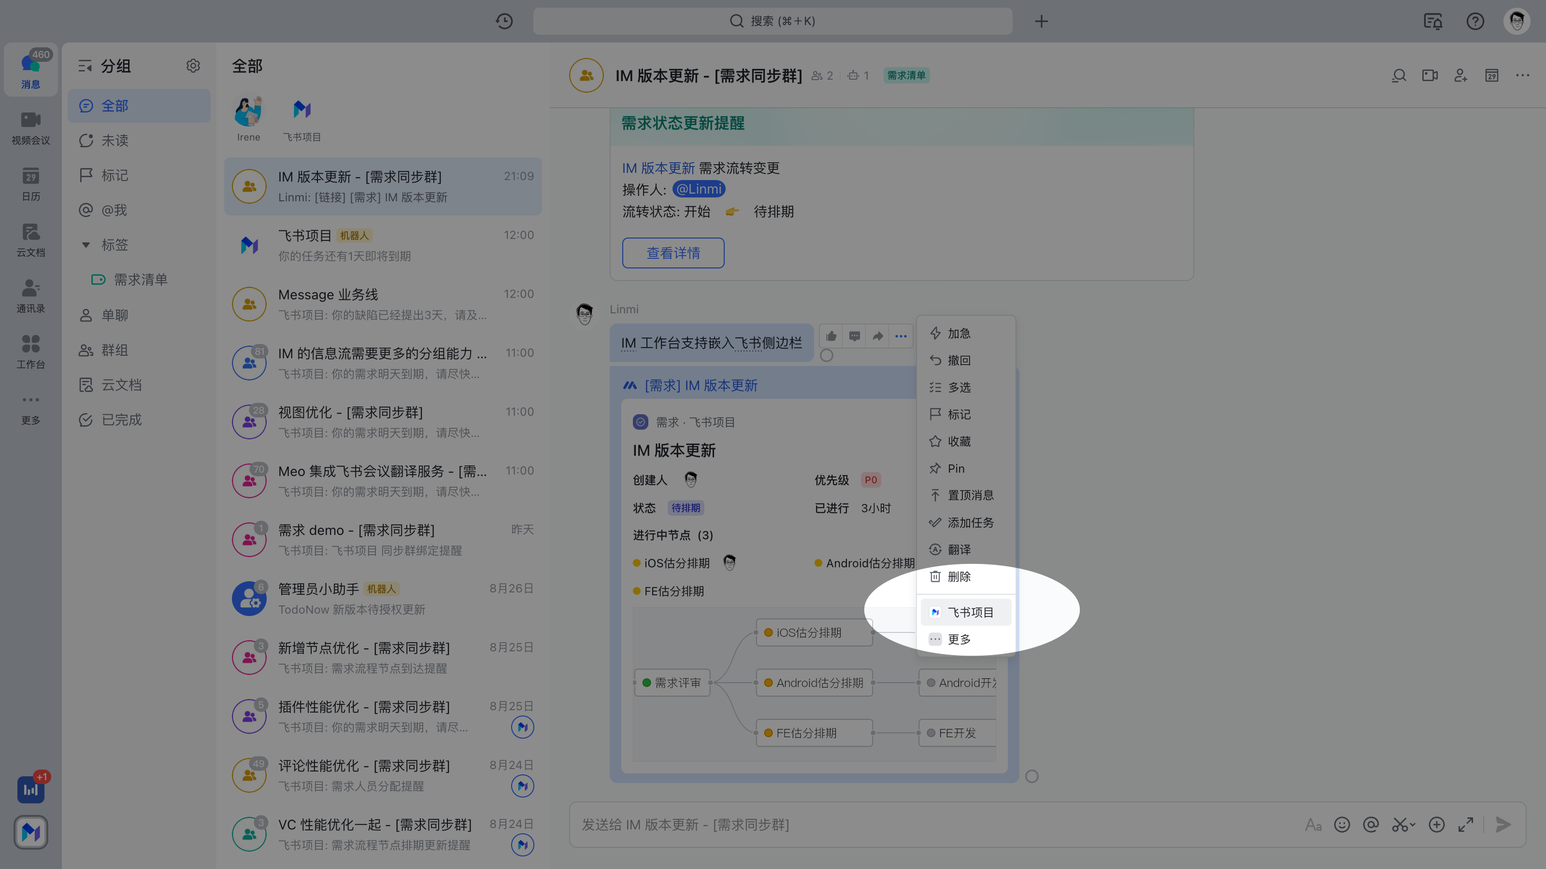Click the @ mention icon in message input
This screenshot has height=869, width=1546.
pyautogui.click(x=1371, y=825)
